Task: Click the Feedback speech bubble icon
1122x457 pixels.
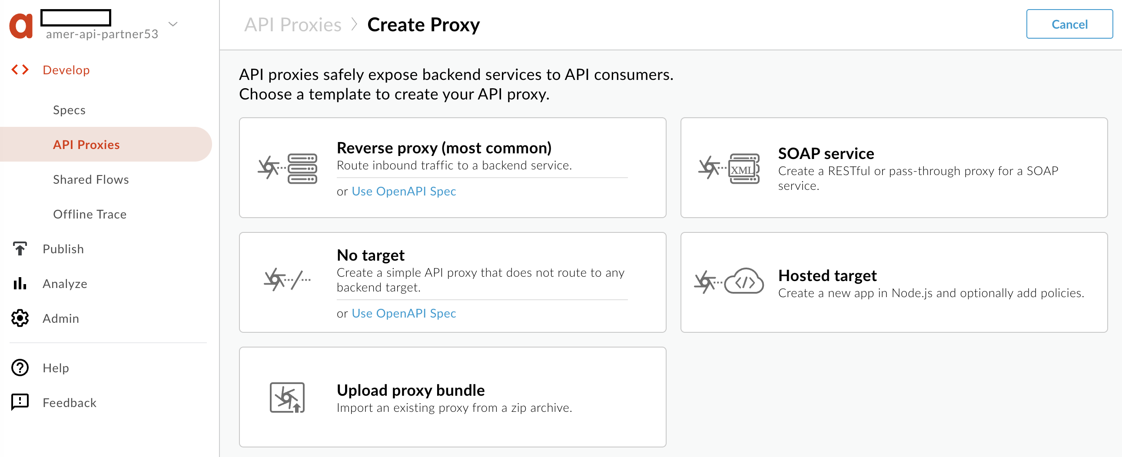Action: click(20, 403)
